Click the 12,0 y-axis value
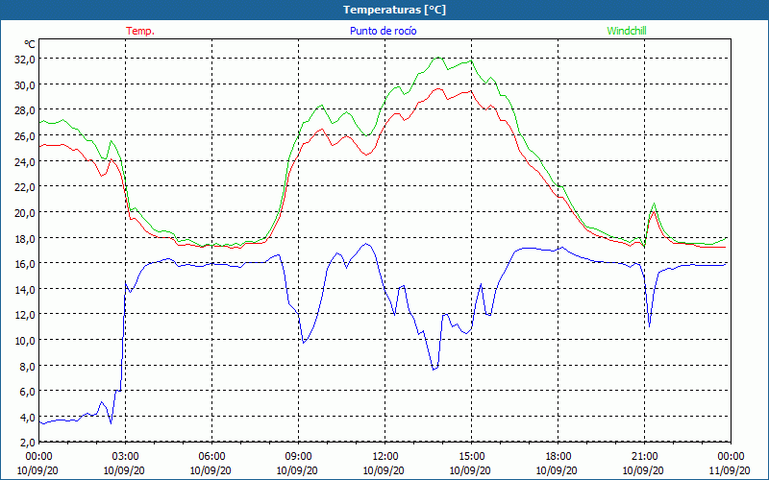Image resolution: width=769 pixels, height=480 pixels. [x=25, y=315]
